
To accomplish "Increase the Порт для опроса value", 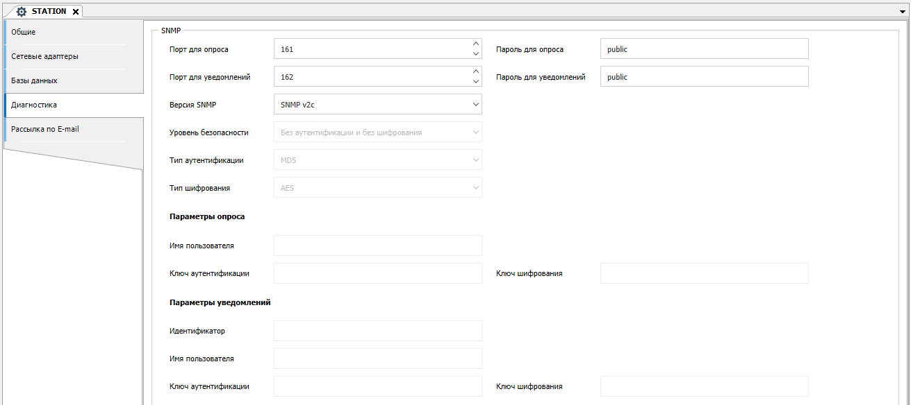I will point(476,44).
